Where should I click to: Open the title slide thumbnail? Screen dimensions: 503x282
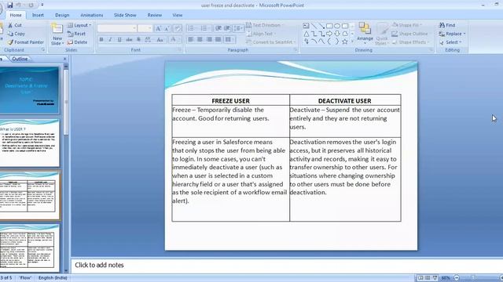[x=29, y=90]
